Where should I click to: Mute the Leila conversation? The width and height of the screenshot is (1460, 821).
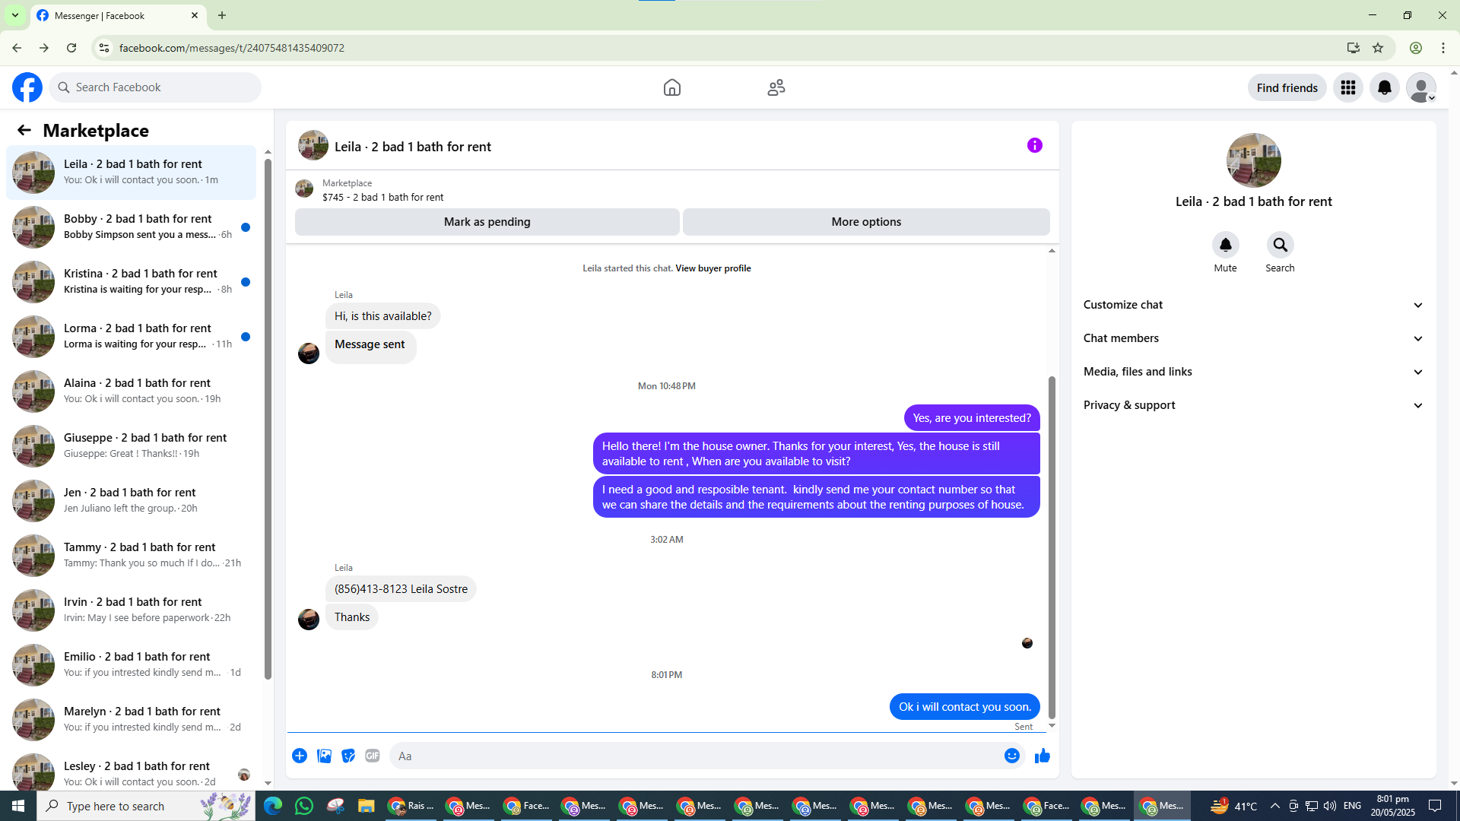[1225, 245]
